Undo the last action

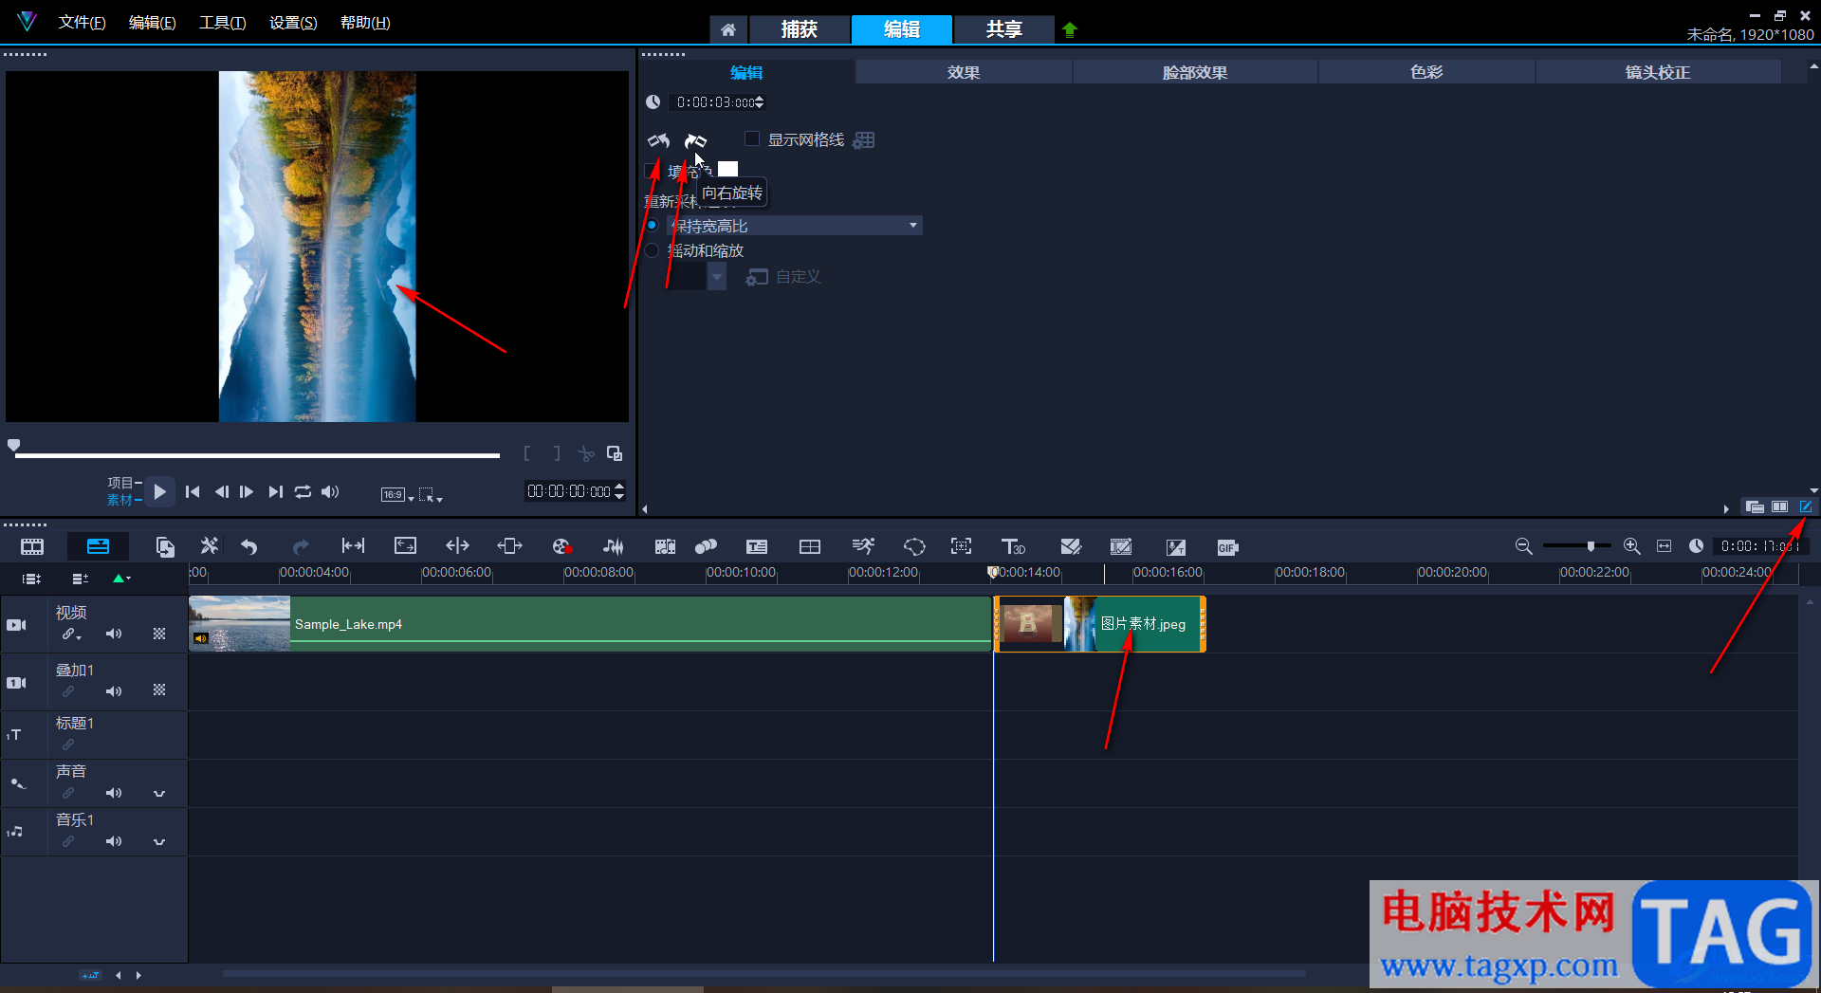click(x=249, y=546)
